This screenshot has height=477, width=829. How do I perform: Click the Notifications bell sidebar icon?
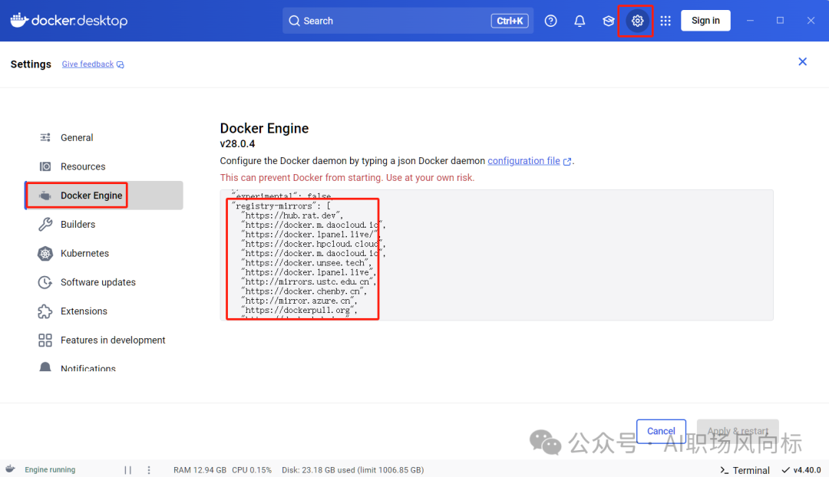pyautogui.click(x=45, y=367)
